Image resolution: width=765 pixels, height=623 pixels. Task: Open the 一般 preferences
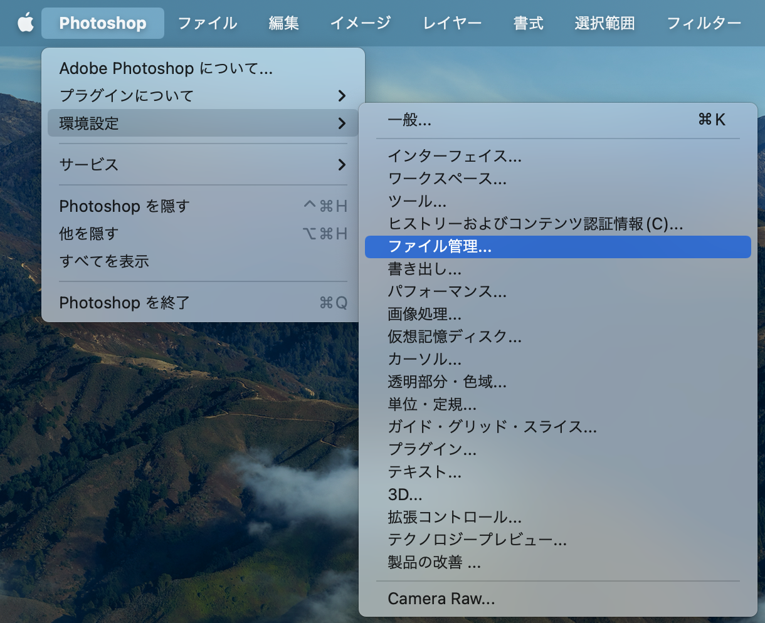[409, 120]
